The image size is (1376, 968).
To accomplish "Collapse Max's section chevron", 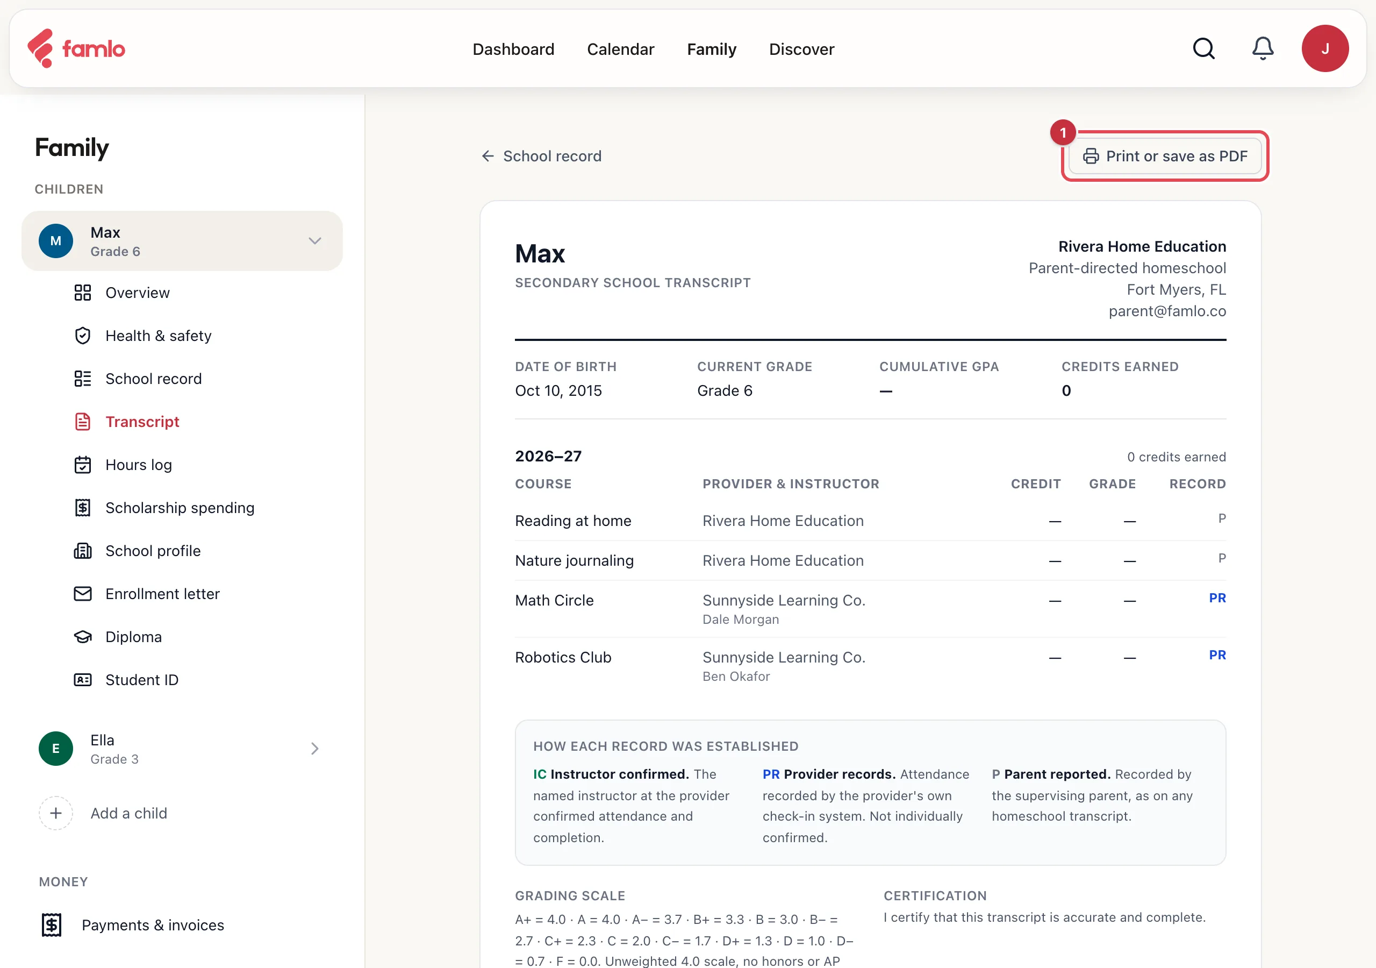I will [314, 241].
